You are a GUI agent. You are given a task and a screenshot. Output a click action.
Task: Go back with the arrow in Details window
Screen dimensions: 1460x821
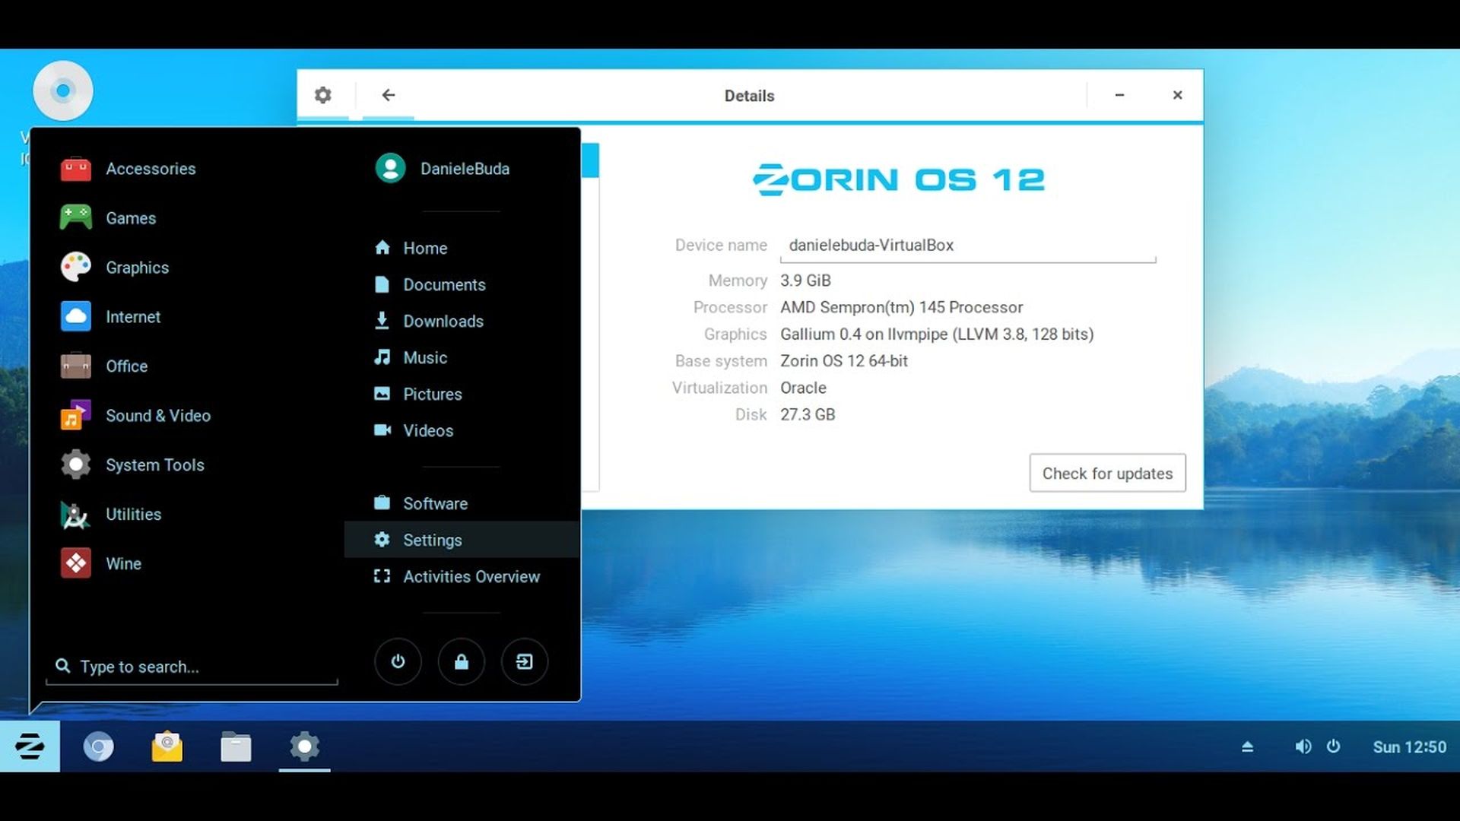click(x=388, y=95)
